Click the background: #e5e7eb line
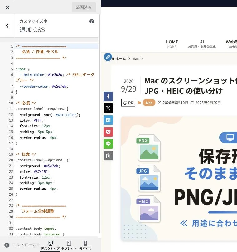 [40, 166]
